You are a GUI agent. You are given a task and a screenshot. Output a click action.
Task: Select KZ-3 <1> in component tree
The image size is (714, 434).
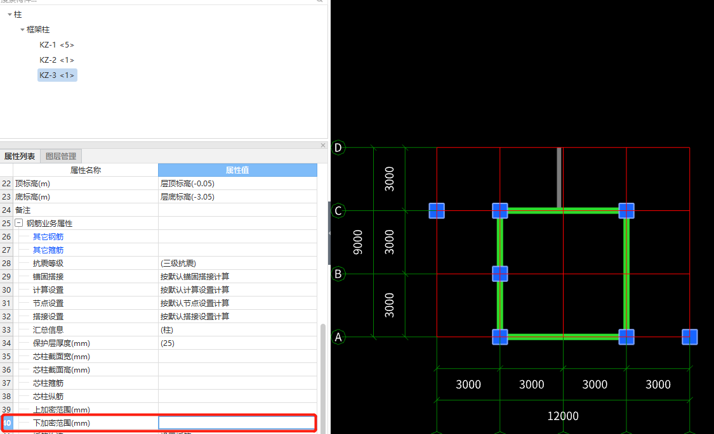(57, 75)
